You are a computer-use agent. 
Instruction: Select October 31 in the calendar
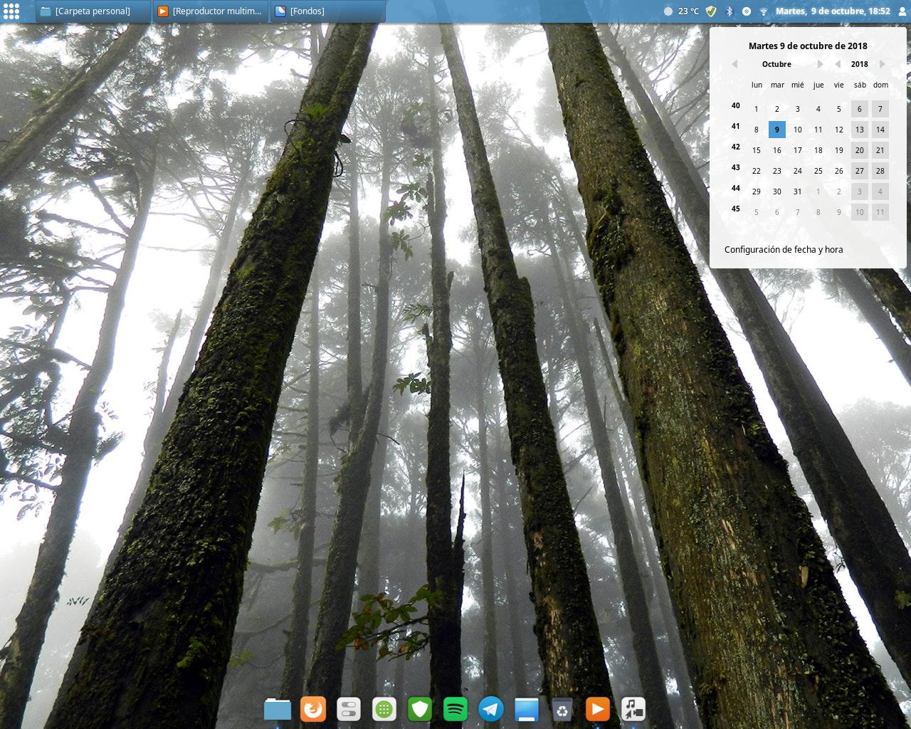click(798, 192)
